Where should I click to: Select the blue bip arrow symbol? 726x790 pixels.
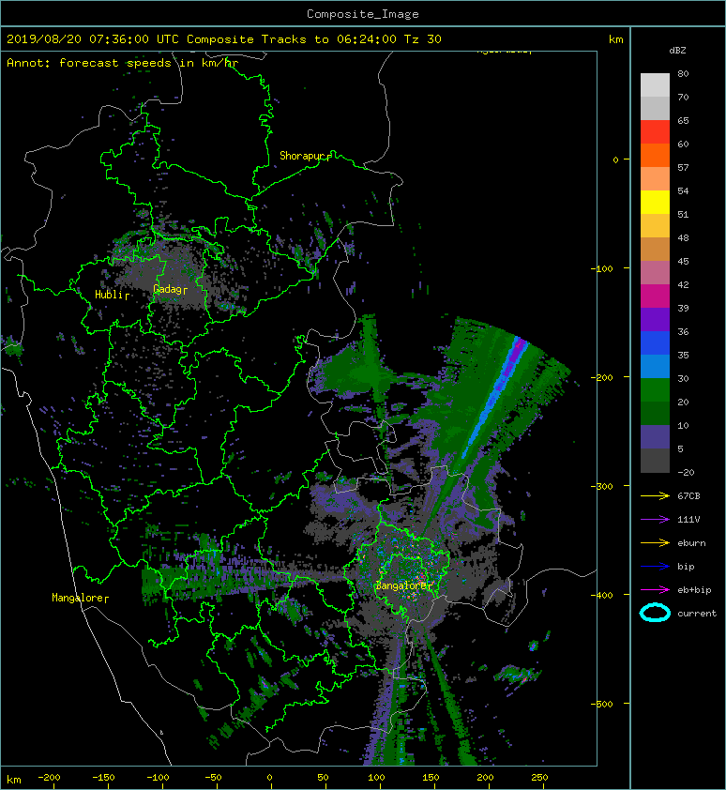point(655,567)
